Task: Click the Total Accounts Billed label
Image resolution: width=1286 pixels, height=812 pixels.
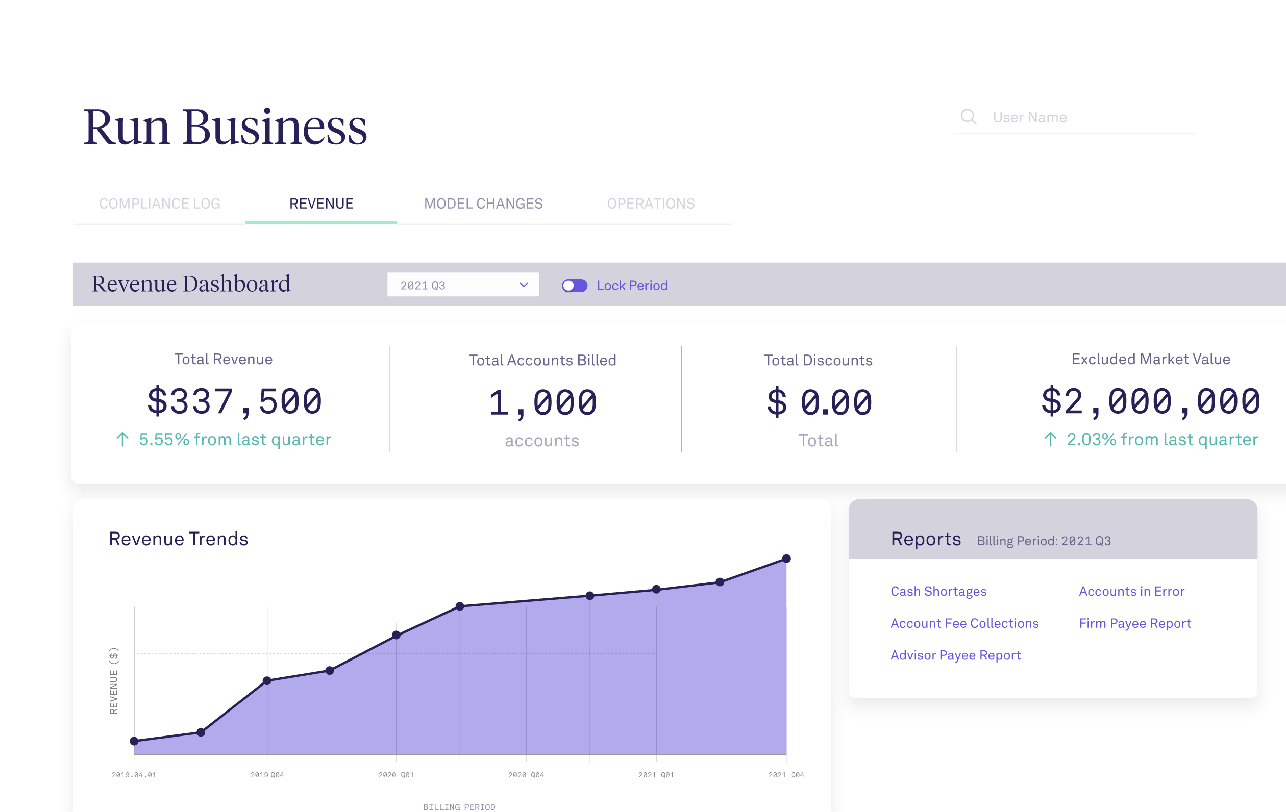Action: [542, 361]
